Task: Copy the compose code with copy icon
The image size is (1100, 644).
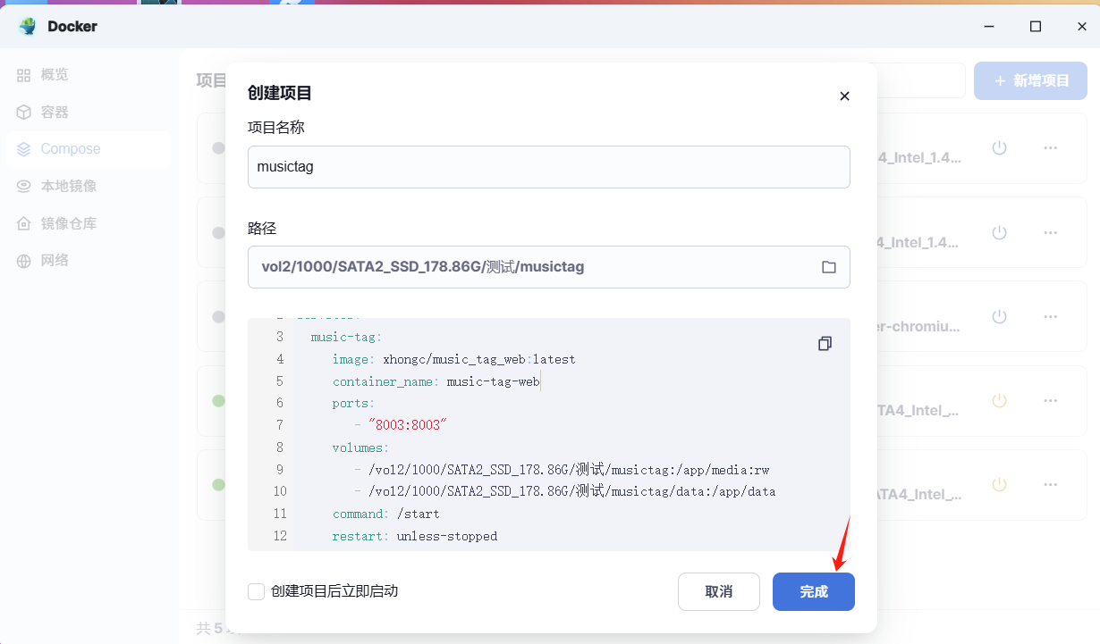Action: click(x=825, y=344)
